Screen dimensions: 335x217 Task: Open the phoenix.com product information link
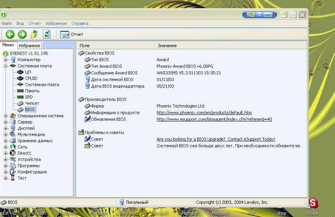(204, 113)
